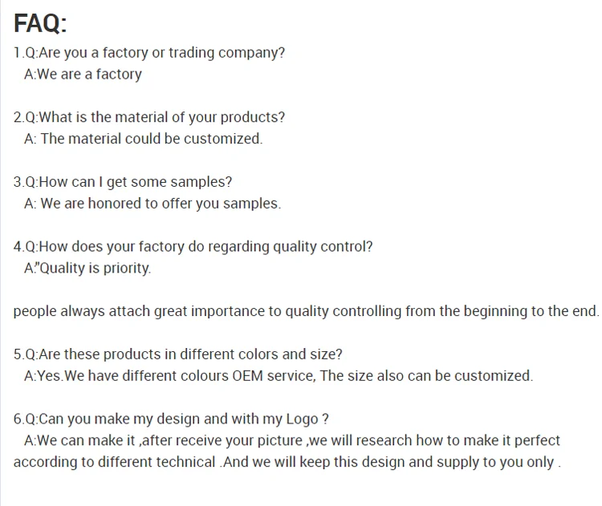Image resolution: width=602 pixels, height=506 pixels.
Task: Click the answer line 'We can make it, after receive your picture'
Action: pos(292,441)
